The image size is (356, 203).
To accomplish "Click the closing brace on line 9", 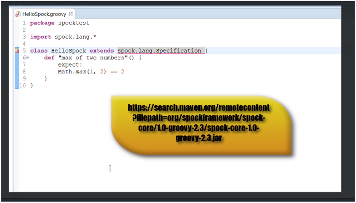I will tap(46, 79).
